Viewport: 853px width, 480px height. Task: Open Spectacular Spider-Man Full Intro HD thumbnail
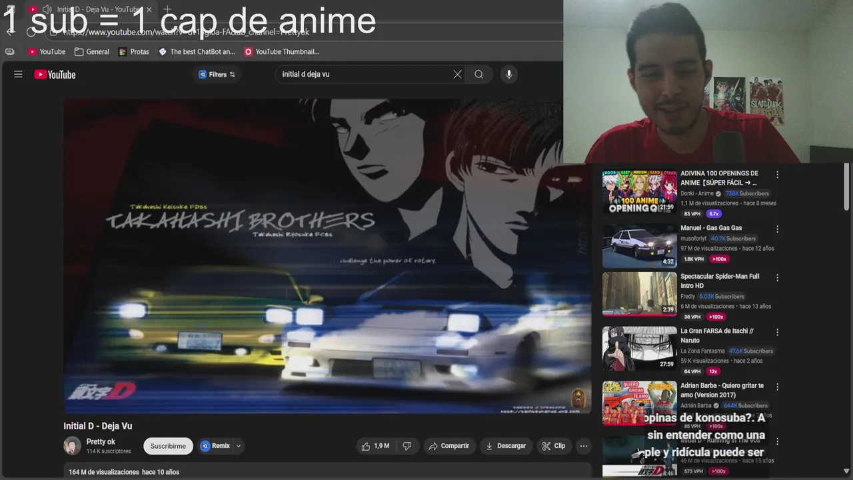639,294
